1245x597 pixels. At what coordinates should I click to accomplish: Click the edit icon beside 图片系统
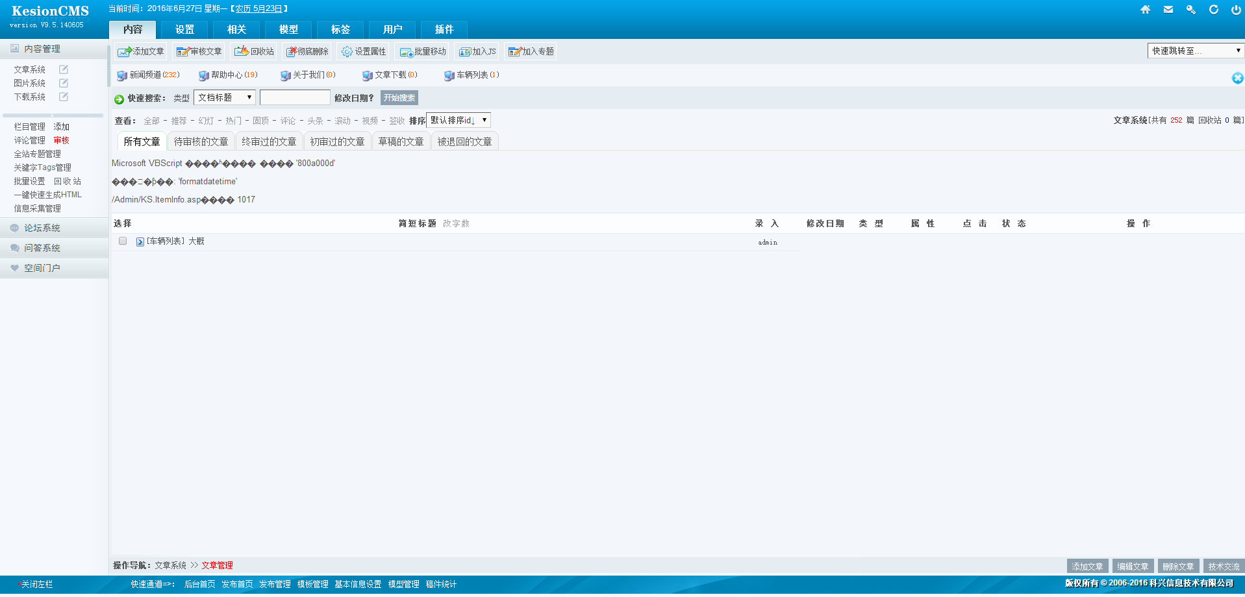click(64, 83)
